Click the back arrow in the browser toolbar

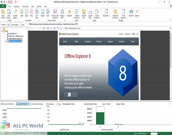click(33, 28)
